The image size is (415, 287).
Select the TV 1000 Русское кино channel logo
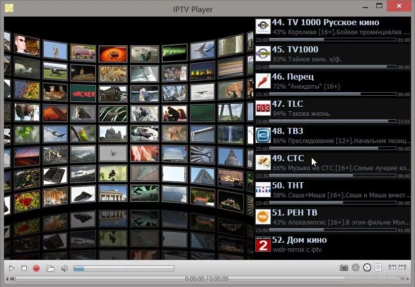pyautogui.click(x=263, y=26)
